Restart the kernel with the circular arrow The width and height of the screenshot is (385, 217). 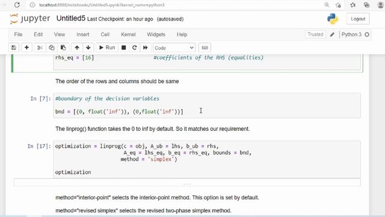coord(134,48)
